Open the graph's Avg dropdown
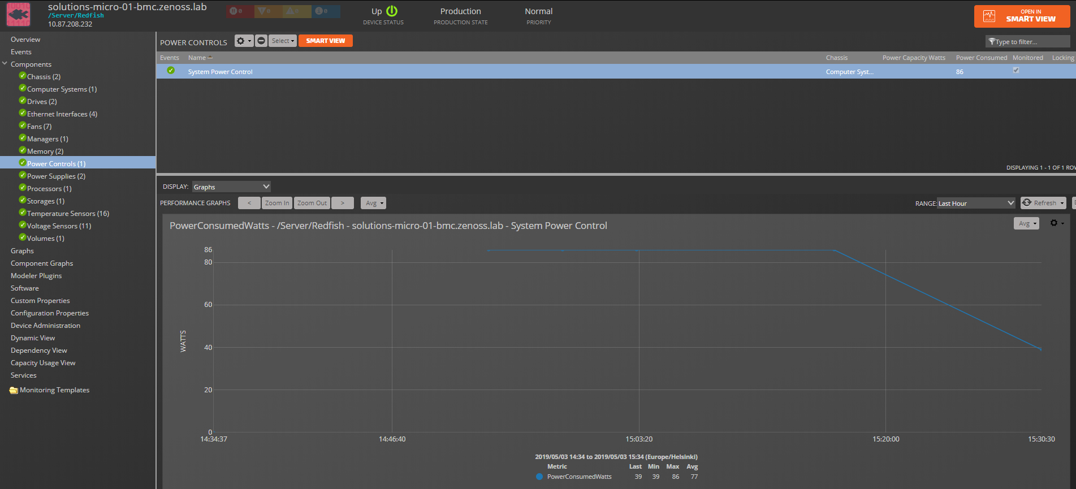The height and width of the screenshot is (489, 1076). click(1026, 223)
